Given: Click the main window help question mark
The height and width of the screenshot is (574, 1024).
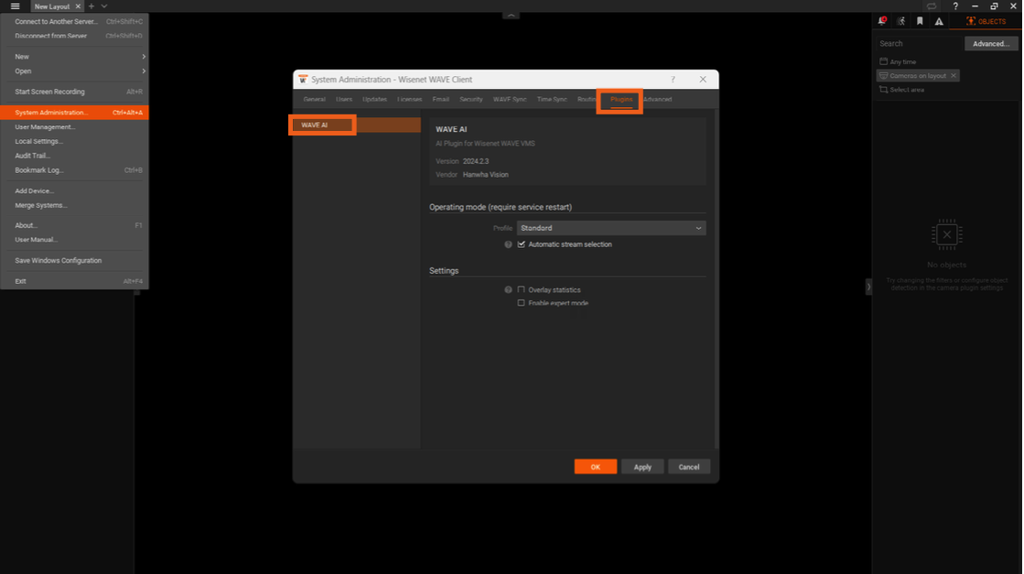Looking at the screenshot, I should click(954, 5).
